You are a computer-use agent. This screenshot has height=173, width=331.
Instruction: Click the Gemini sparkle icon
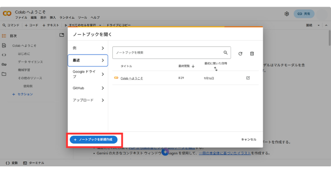(x=165, y=152)
